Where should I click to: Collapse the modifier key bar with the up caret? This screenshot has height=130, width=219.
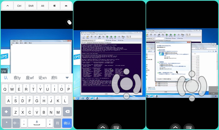point(8,6)
